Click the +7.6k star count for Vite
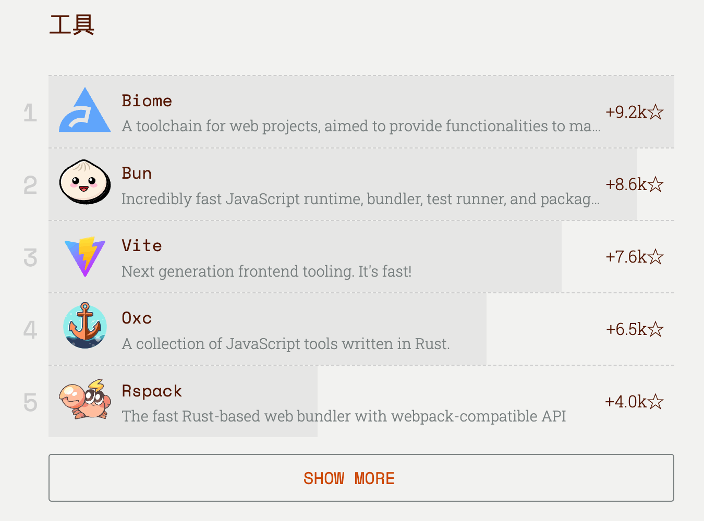This screenshot has height=521, width=704. pos(626,257)
